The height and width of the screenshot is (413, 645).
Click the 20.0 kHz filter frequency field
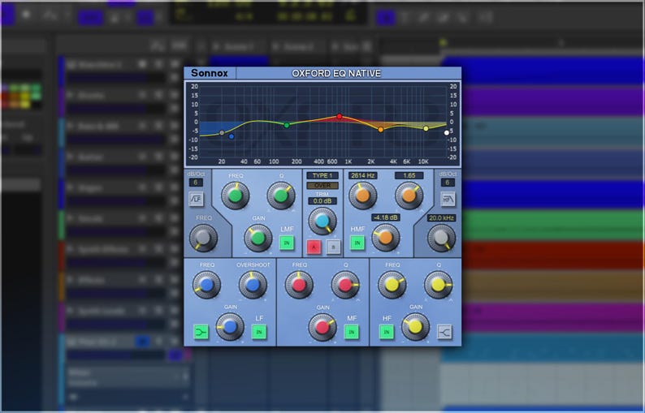point(441,217)
